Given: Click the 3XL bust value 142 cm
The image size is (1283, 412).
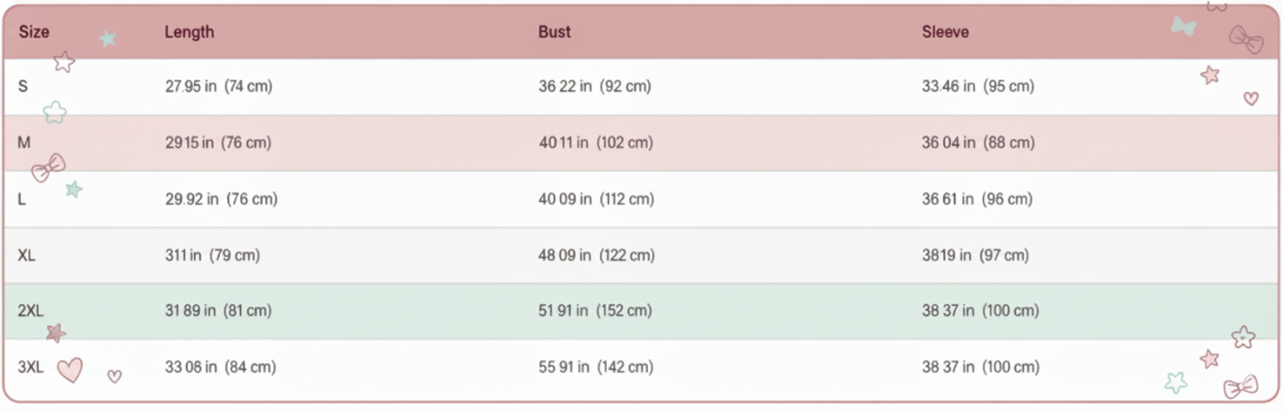Looking at the screenshot, I should (625, 366).
